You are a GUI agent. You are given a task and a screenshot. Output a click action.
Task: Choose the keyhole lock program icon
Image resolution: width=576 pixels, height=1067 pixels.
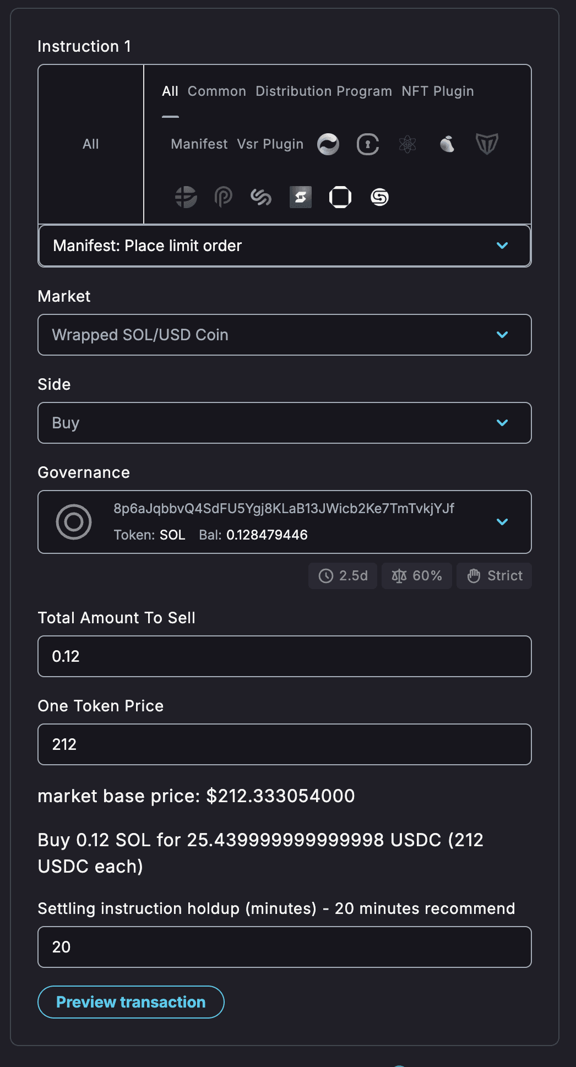coord(368,144)
